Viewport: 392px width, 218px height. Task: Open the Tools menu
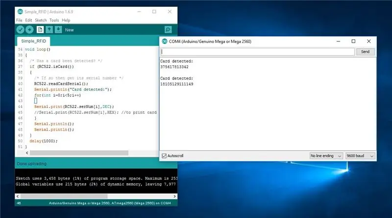54,20
